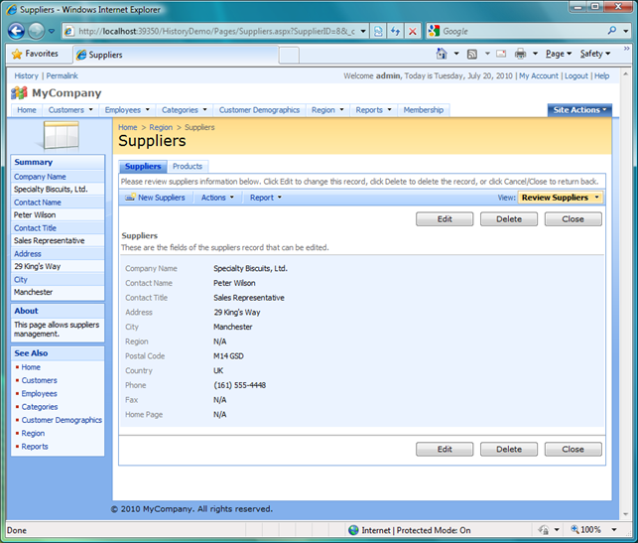Open the Page menu
The height and width of the screenshot is (543, 638).
pyautogui.click(x=559, y=54)
